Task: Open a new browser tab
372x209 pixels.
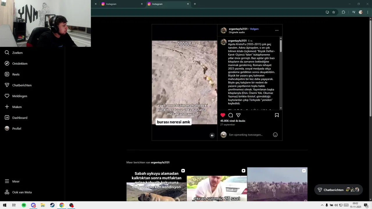Action: coord(195,4)
